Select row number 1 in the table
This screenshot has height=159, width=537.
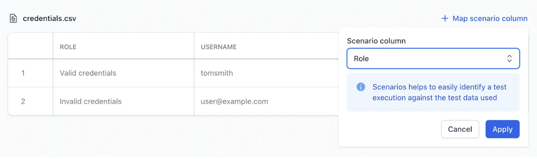[23, 73]
